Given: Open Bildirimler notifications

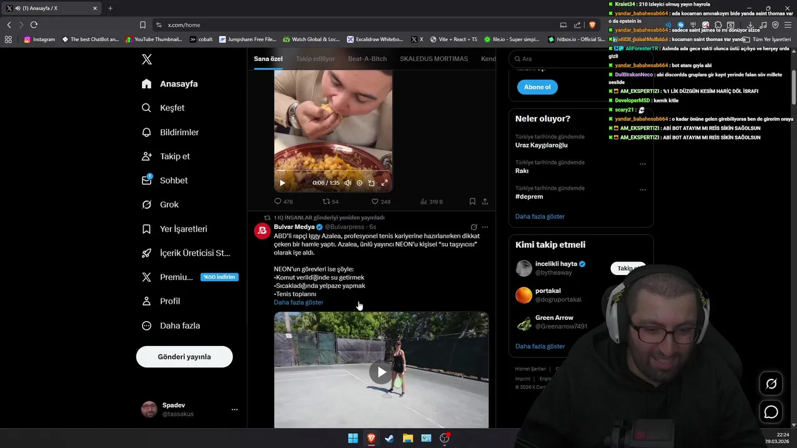Looking at the screenshot, I should coord(171,132).
